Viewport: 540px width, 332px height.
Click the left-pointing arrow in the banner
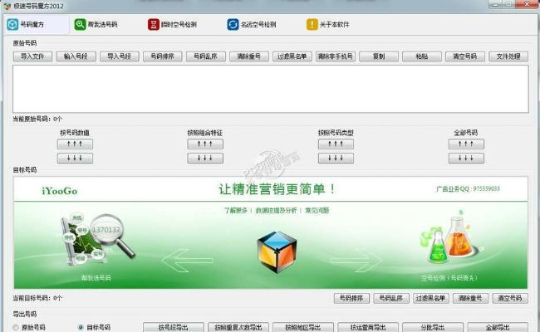188,261
